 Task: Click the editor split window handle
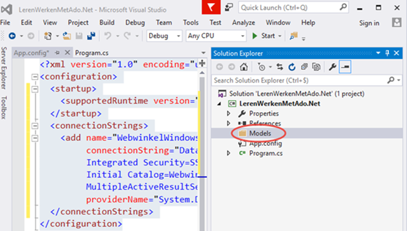coord(202,63)
